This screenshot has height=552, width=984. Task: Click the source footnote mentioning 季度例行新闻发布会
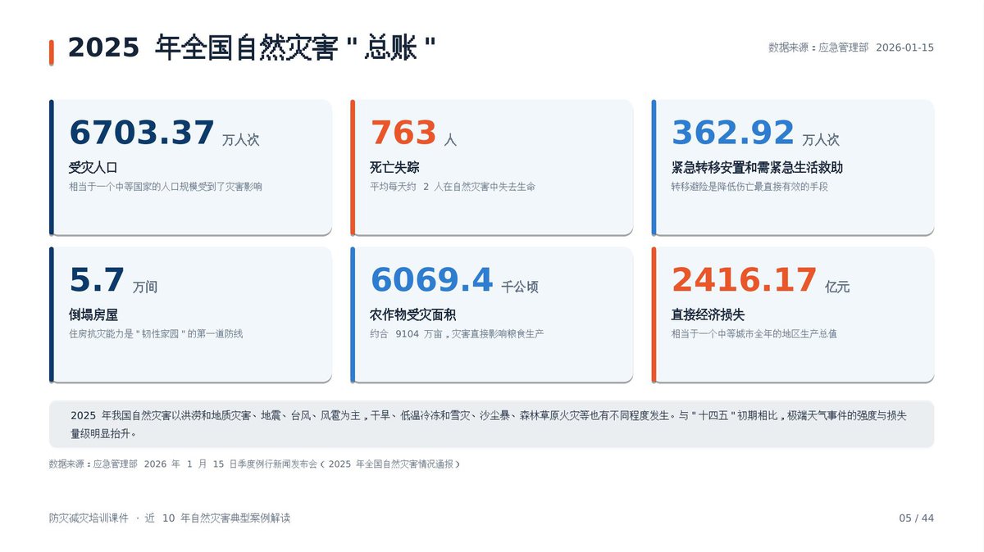[255, 464]
